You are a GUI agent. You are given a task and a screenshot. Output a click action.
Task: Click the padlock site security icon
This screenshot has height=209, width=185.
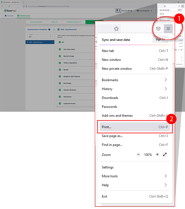click(26, 6)
